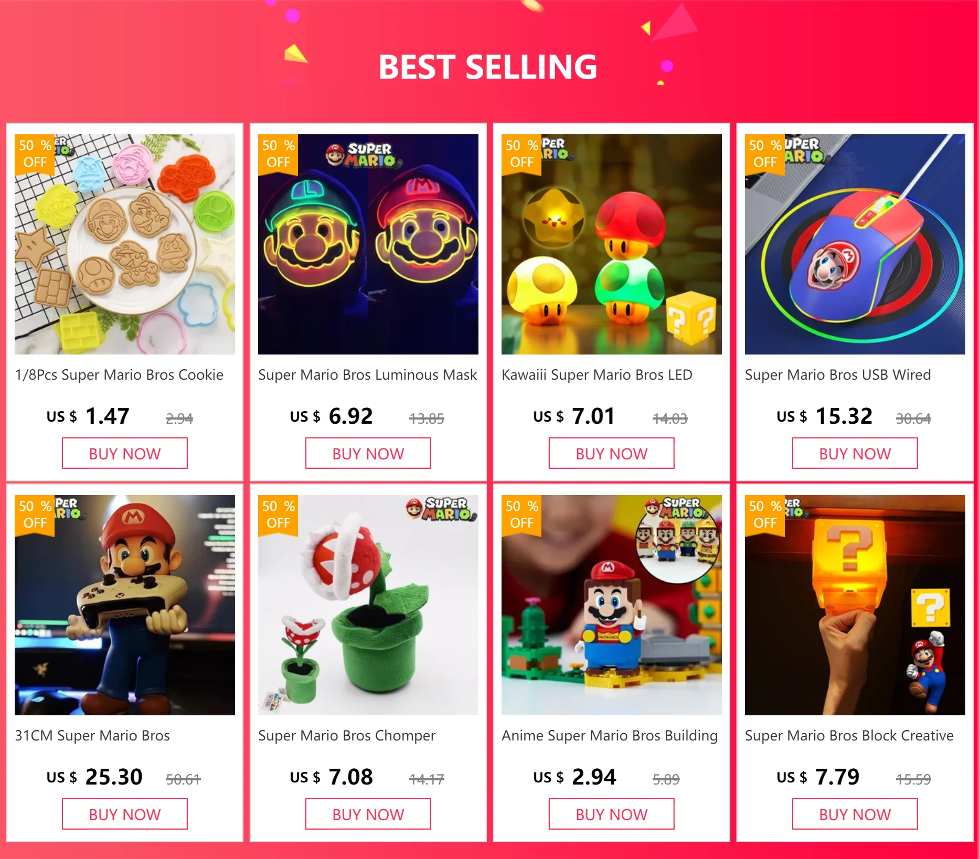This screenshot has height=859, width=980.
Task: Open the Mario cookie cutter product image
Action: (x=125, y=244)
